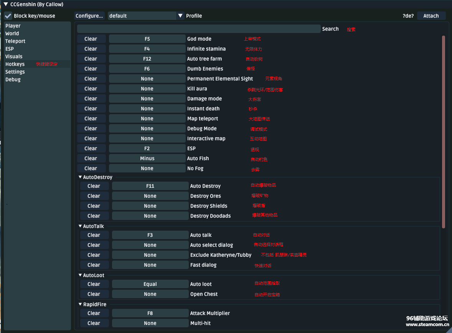Open the Player section in sidebar

click(x=13, y=26)
